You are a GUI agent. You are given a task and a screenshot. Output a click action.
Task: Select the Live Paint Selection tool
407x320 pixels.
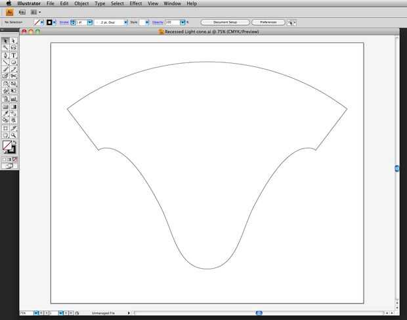coord(14,120)
